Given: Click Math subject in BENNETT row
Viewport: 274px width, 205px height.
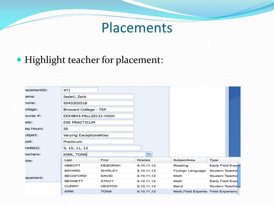Looking at the screenshot, I should pos(178,181).
